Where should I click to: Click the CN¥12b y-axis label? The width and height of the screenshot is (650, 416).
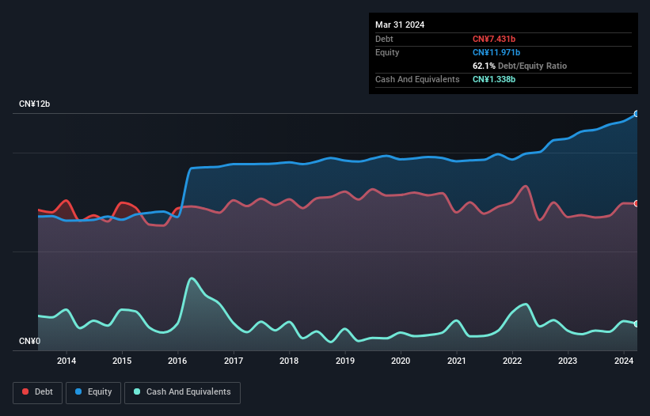(x=34, y=104)
